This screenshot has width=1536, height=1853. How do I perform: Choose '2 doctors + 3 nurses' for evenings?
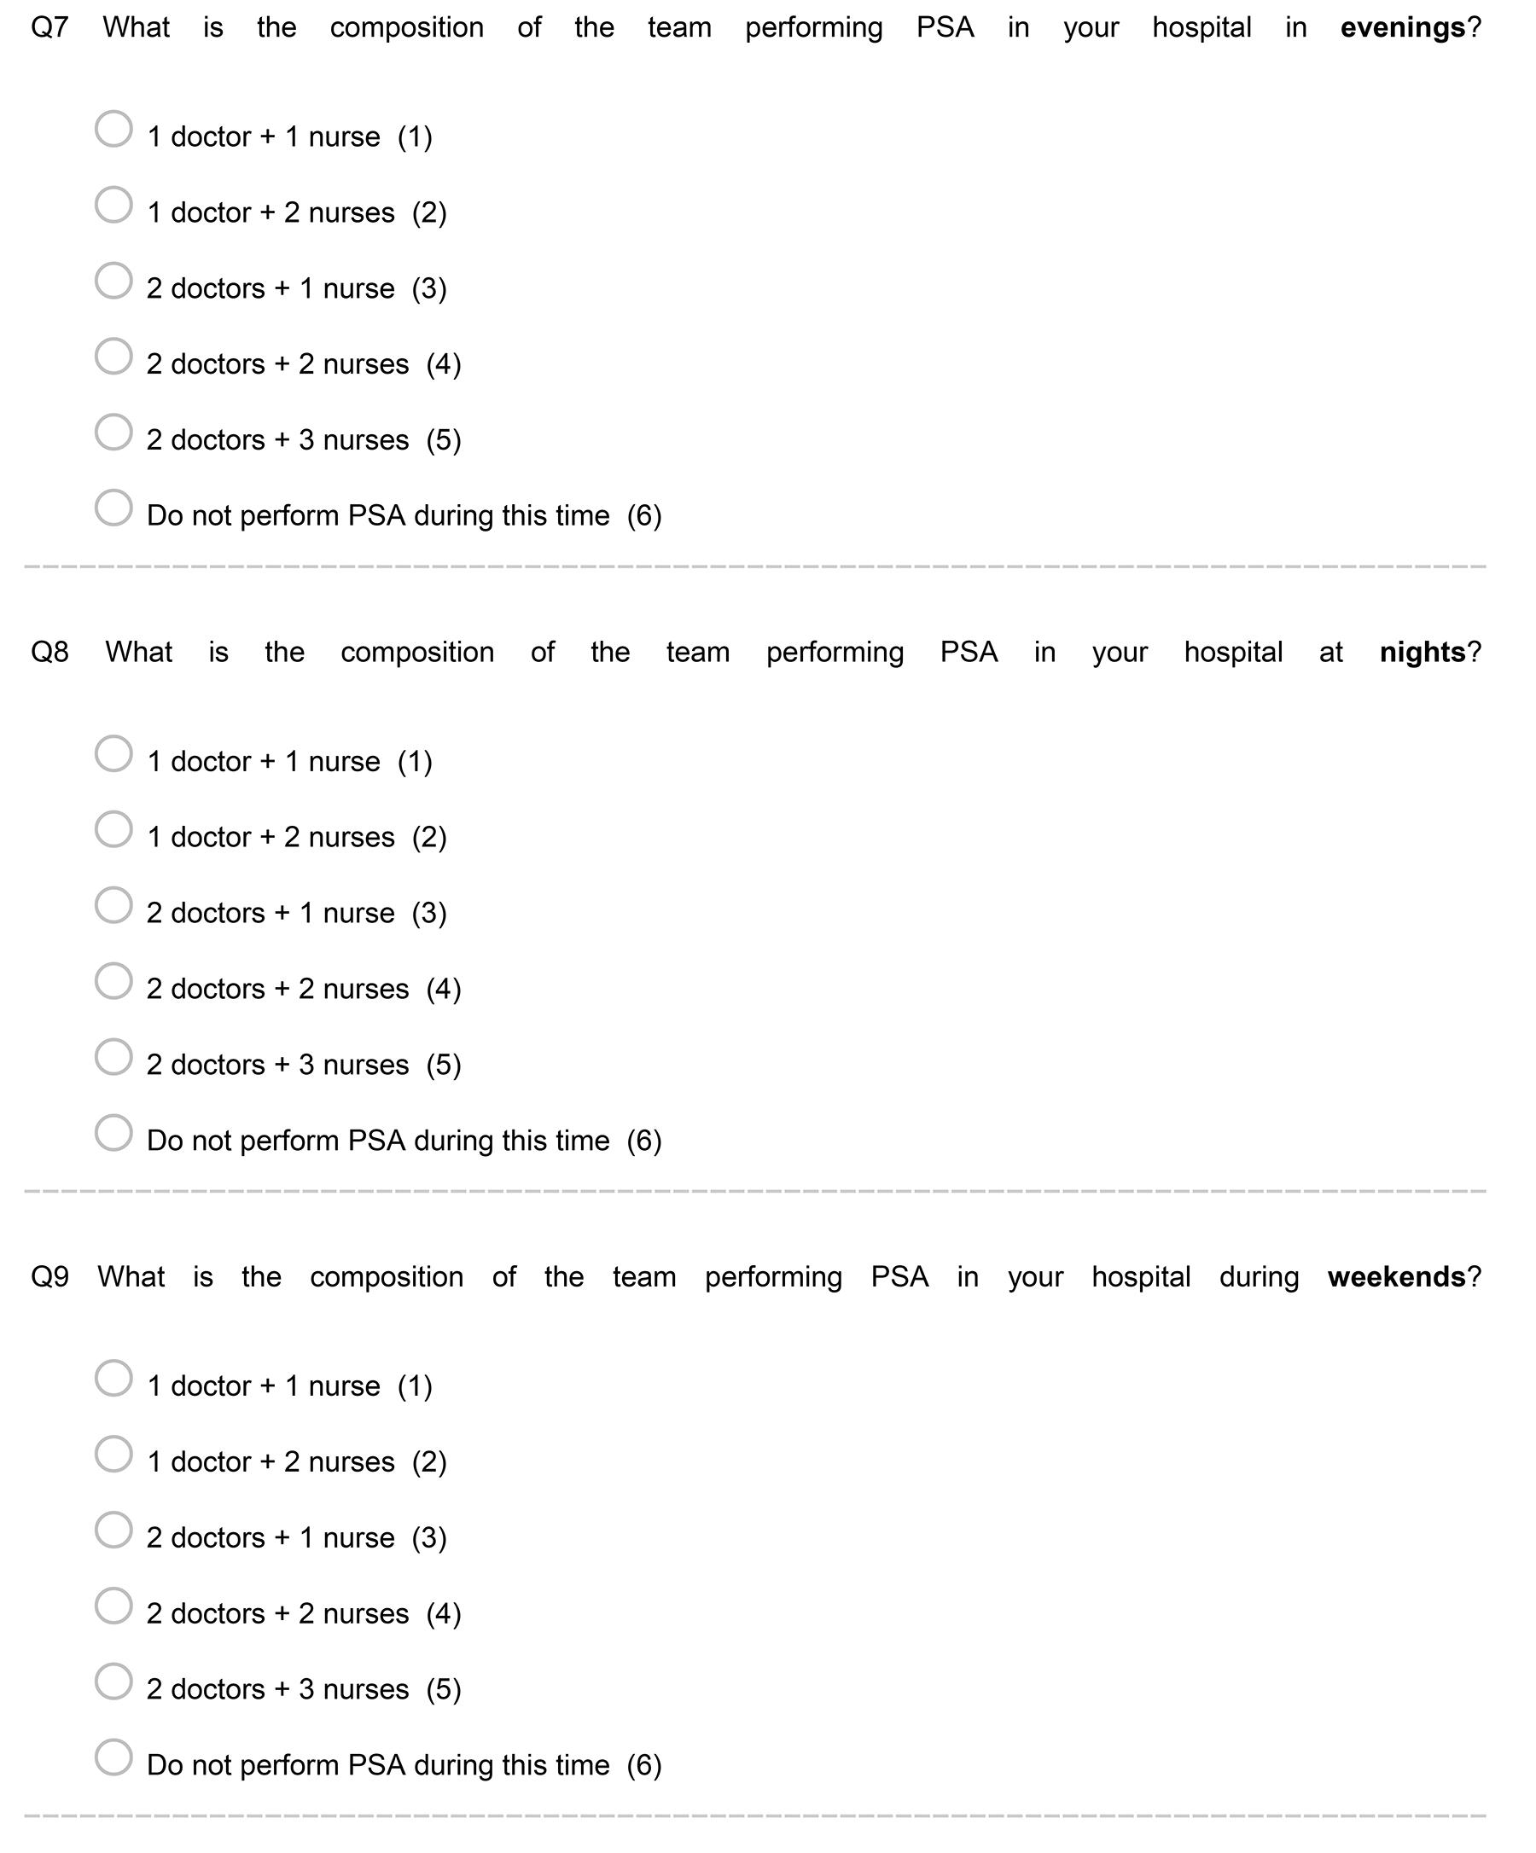coord(113,433)
